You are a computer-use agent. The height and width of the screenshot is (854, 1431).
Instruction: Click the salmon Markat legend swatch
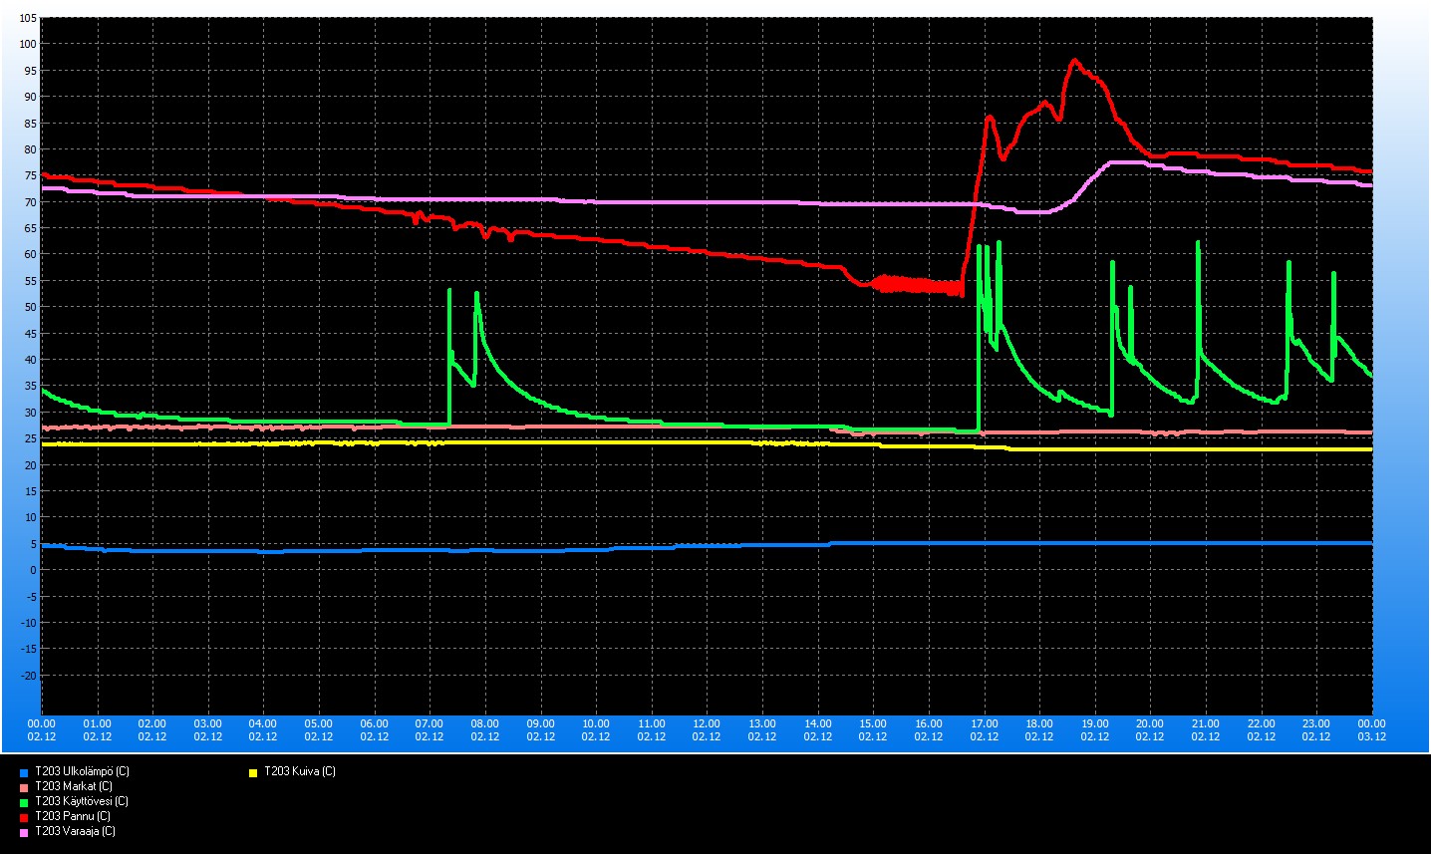[x=23, y=787]
